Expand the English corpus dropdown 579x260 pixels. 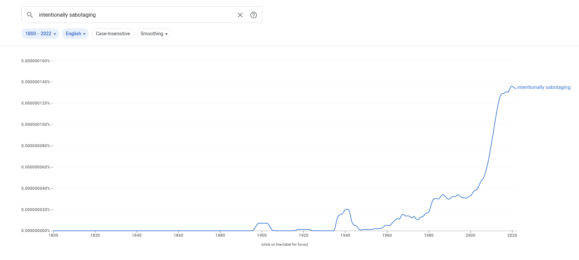75,34
